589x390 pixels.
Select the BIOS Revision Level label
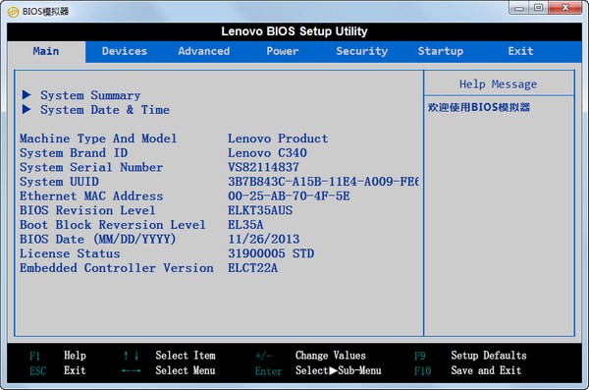(x=87, y=210)
